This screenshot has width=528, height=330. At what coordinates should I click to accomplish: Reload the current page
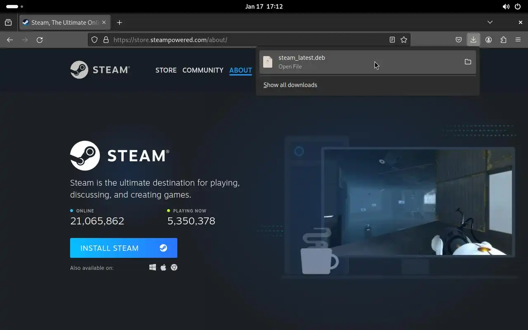(40, 40)
